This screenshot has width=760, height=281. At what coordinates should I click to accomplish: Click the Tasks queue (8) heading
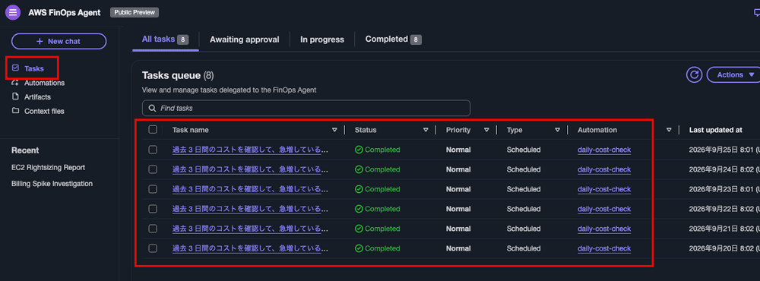pyautogui.click(x=178, y=75)
